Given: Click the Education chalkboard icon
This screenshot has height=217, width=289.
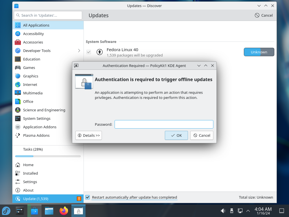Looking at the screenshot, I should (x=18, y=59).
